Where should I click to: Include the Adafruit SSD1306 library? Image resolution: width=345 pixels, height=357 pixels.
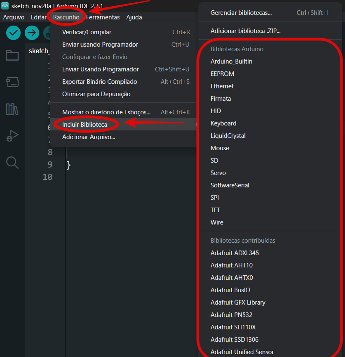point(235,340)
